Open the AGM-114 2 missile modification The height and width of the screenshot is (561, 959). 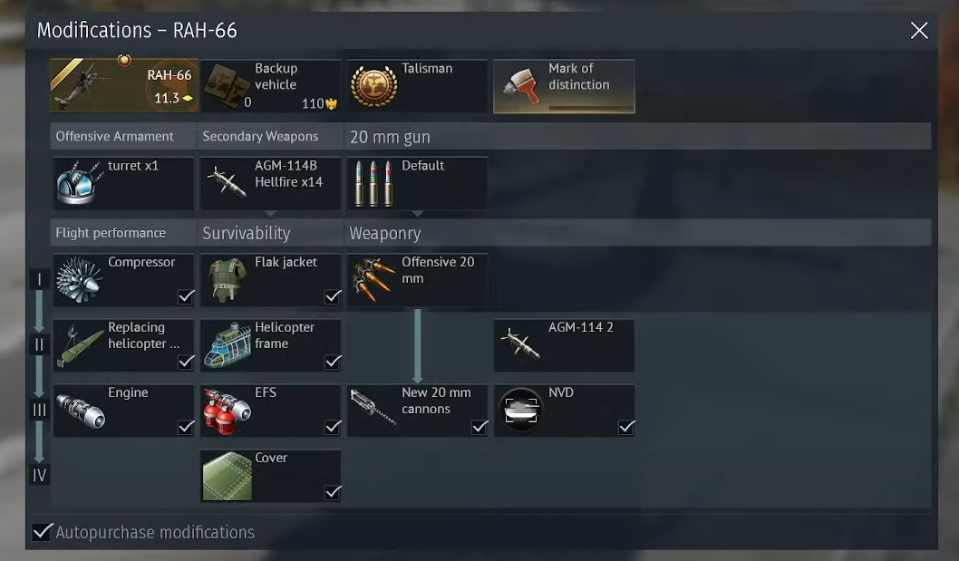click(564, 345)
